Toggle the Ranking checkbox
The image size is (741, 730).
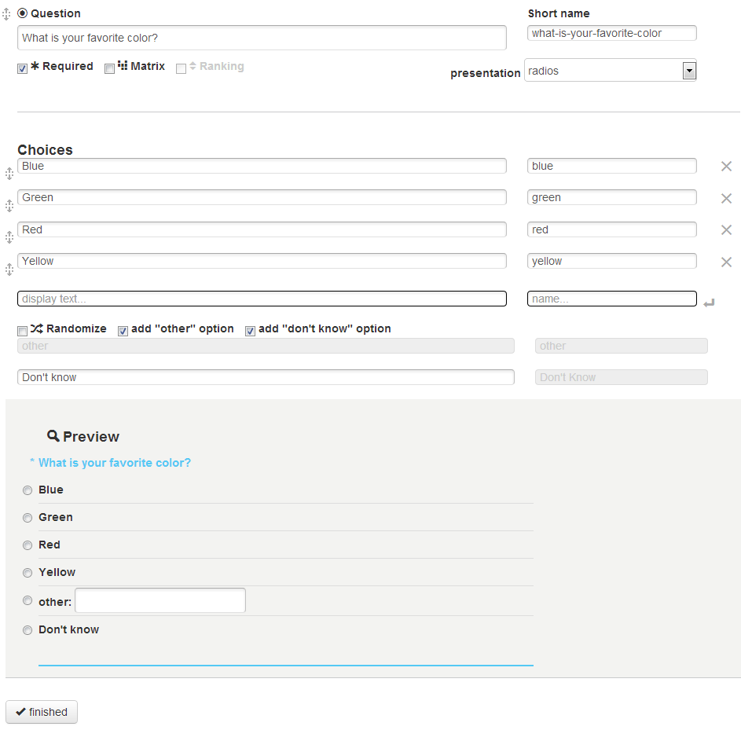pyautogui.click(x=181, y=69)
